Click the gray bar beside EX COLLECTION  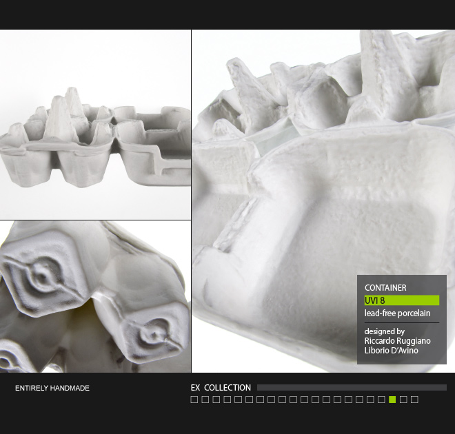pos(352,388)
